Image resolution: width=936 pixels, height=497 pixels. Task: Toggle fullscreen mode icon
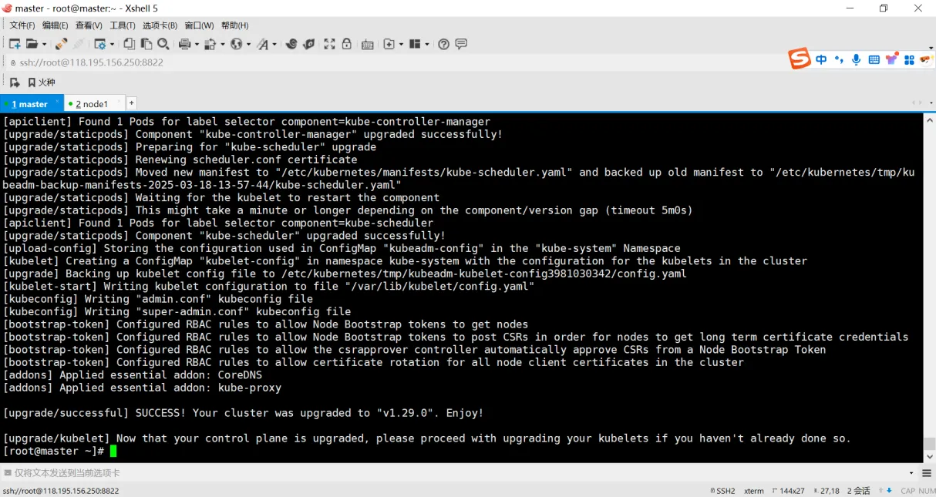click(329, 44)
